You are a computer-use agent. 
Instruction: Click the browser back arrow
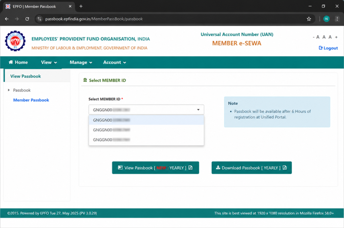[x=7, y=19]
